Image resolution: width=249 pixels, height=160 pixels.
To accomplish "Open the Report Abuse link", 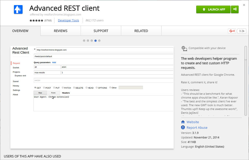I will 197,127.
